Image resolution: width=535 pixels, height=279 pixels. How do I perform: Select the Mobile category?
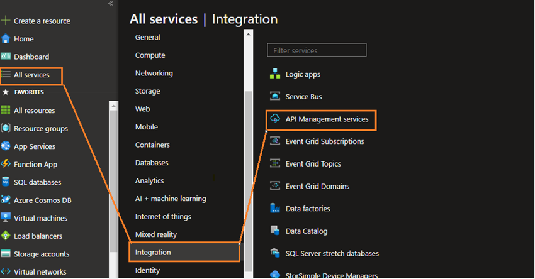coord(147,127)
